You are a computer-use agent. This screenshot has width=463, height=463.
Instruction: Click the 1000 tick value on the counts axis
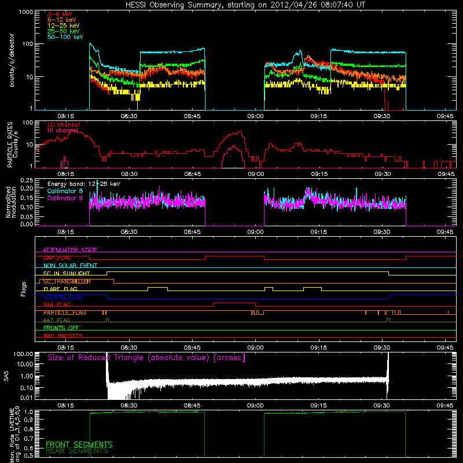point(26,12)
